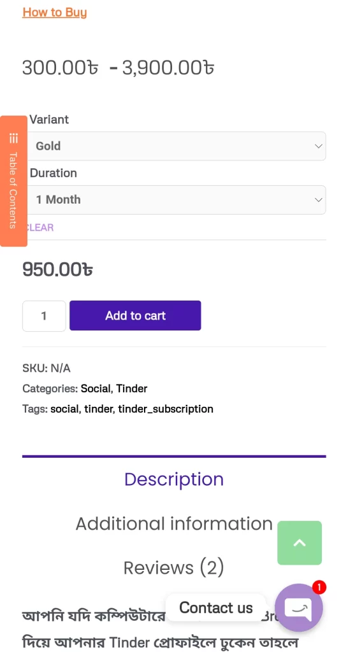Screen dimensions: 348x652
Task: Expand the orange Table of Contents side tab
Action: (13, 181)
